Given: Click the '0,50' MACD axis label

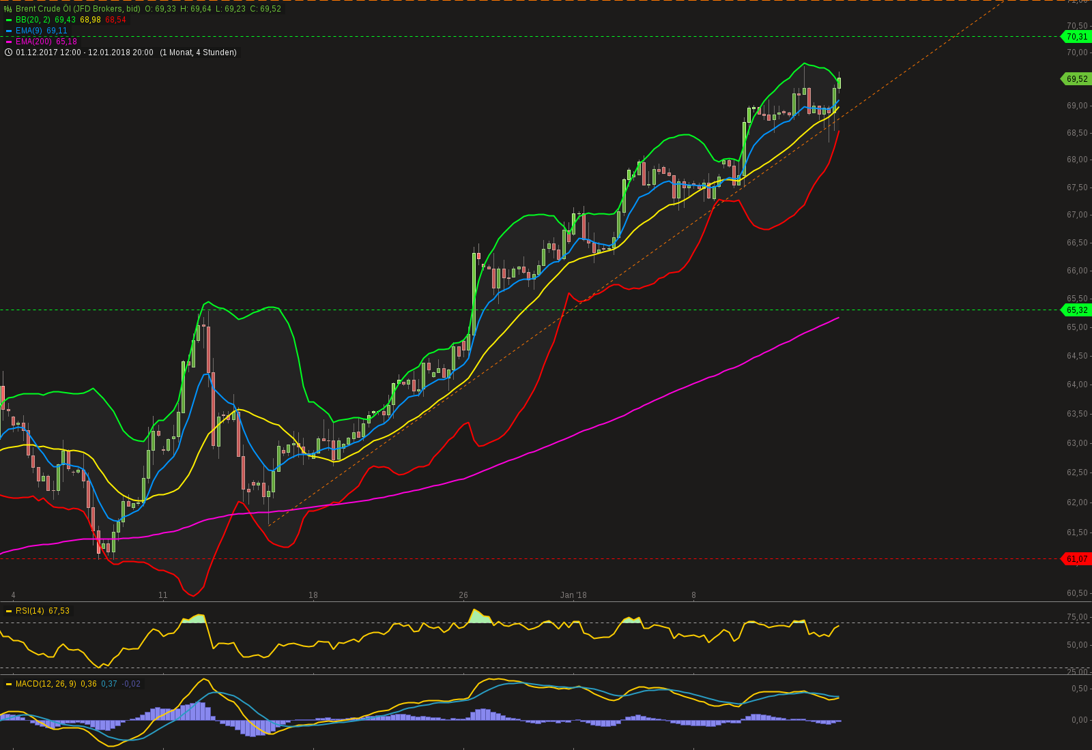Looking at the screenshot, I should click(1079, 689).
